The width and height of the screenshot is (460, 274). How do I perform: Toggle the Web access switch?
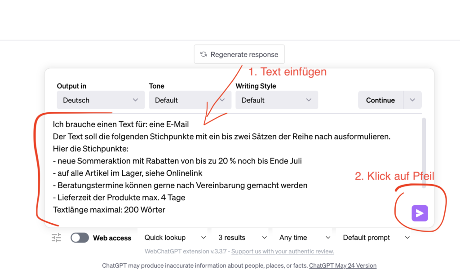80,238
